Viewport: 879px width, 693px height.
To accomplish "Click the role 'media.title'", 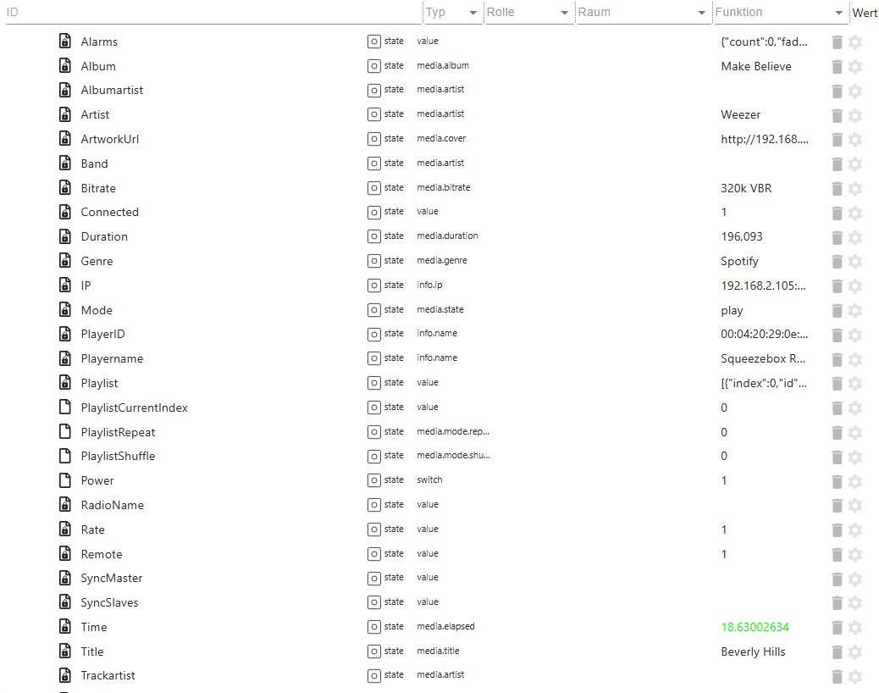I will (x=438, y=651).
